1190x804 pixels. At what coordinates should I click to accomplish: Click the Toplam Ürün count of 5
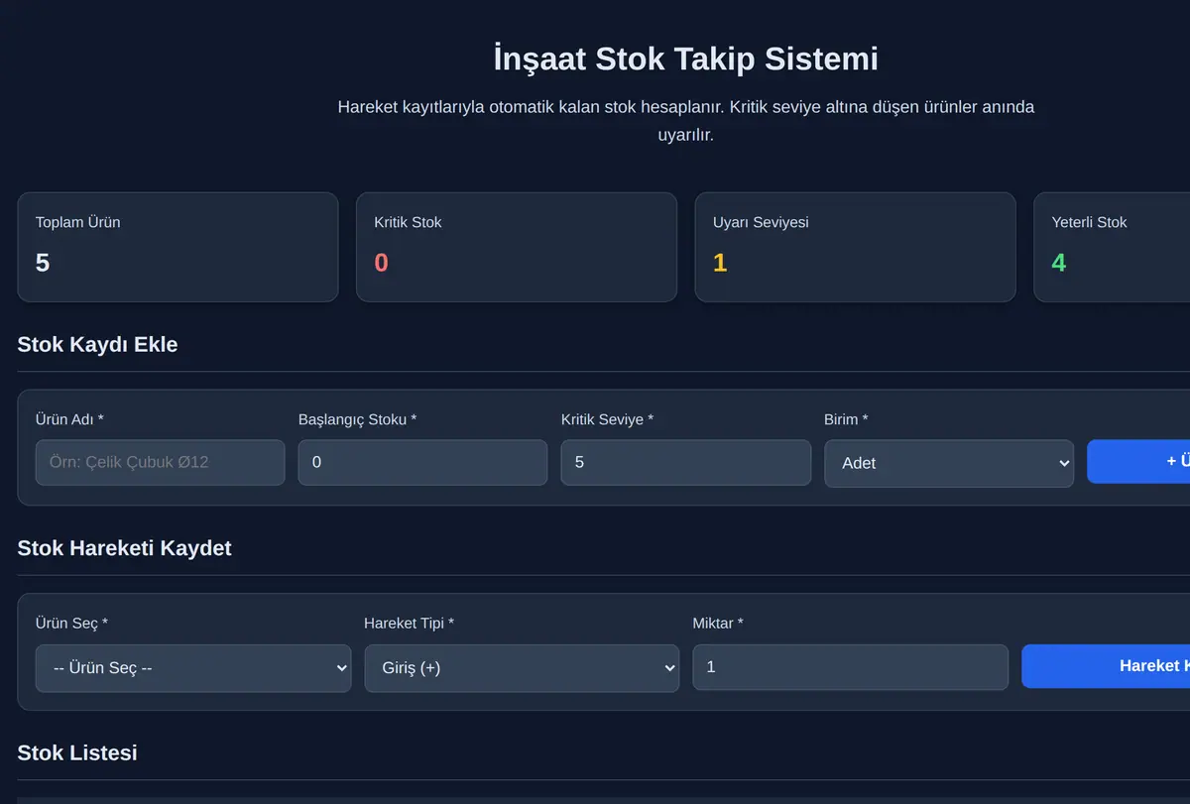coord(43,263)
